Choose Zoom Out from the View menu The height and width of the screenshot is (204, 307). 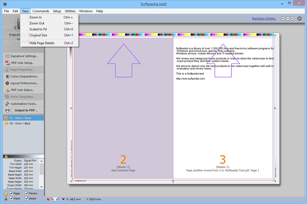point(49,23)
